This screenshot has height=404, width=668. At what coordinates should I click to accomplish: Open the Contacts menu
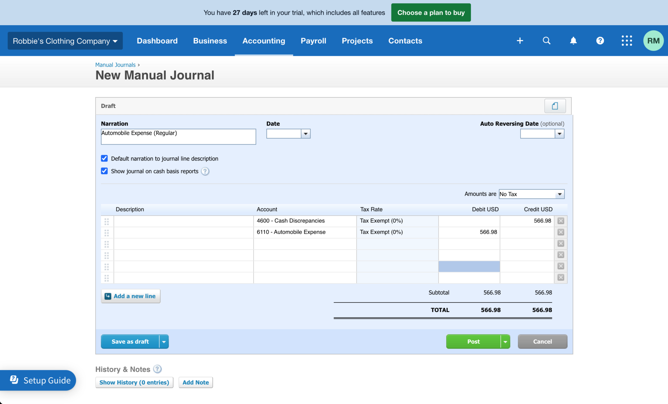(x=405, y=40)
